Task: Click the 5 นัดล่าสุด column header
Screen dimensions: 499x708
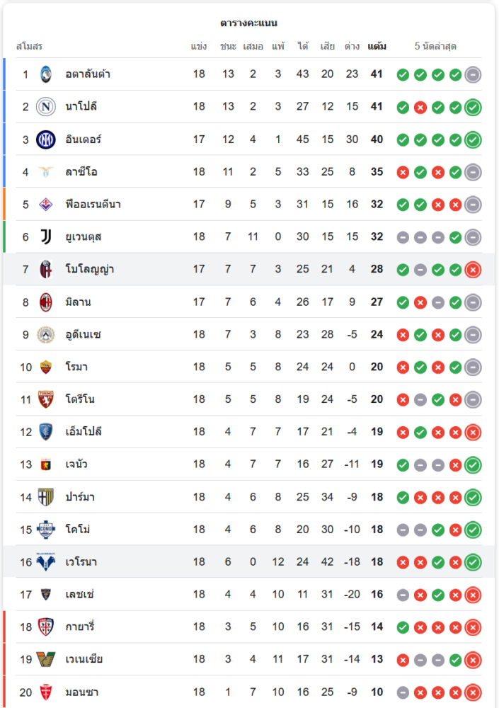Action: pyautogui.click(x=435, y=47)
